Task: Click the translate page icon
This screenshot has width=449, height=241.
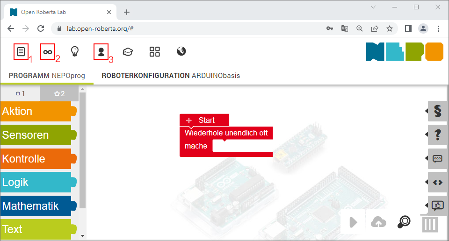Action: [345, 28]
